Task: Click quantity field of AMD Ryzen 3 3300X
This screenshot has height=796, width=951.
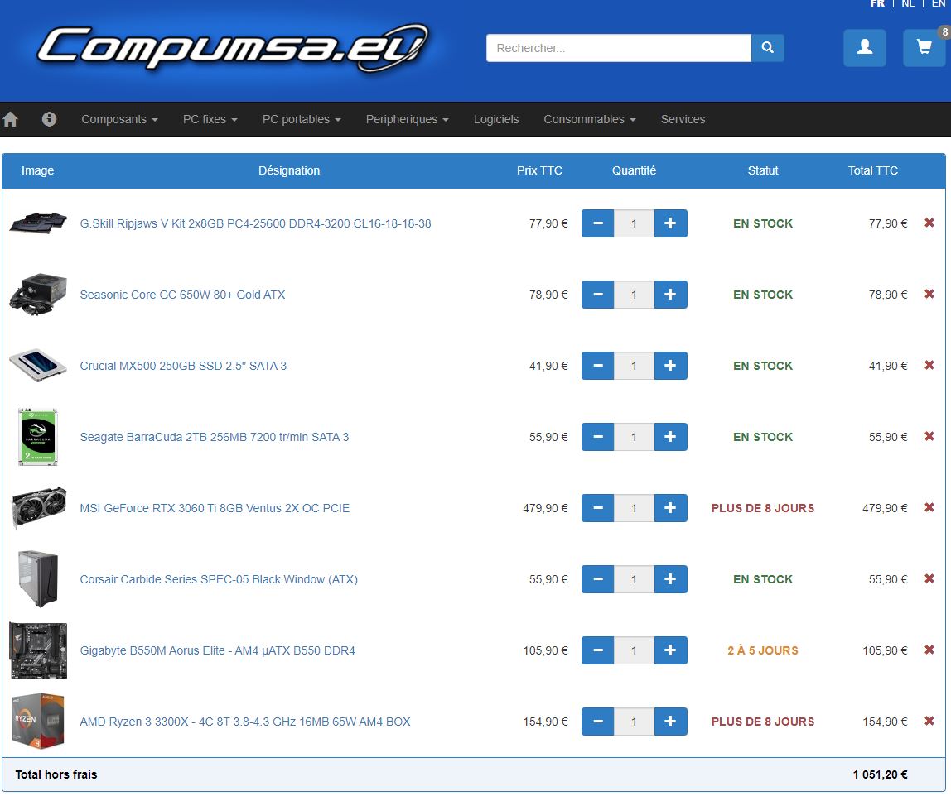Action: pos(634,722)
